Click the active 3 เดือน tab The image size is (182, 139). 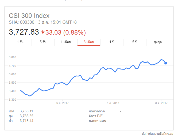click(89, 42)
